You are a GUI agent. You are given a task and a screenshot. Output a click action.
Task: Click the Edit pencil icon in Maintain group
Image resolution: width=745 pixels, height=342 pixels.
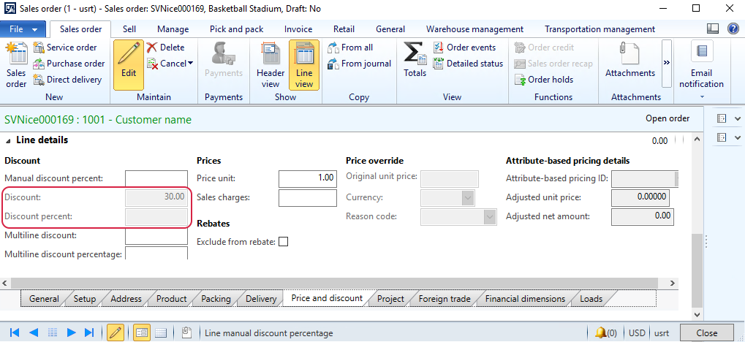pyautogui.click(x=129, y=60)
